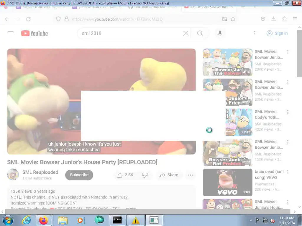Click the horizontal scrollbar at page bottom
This screenshot has height=226, width=302.
pyautogui.click(x=147, y=212)
